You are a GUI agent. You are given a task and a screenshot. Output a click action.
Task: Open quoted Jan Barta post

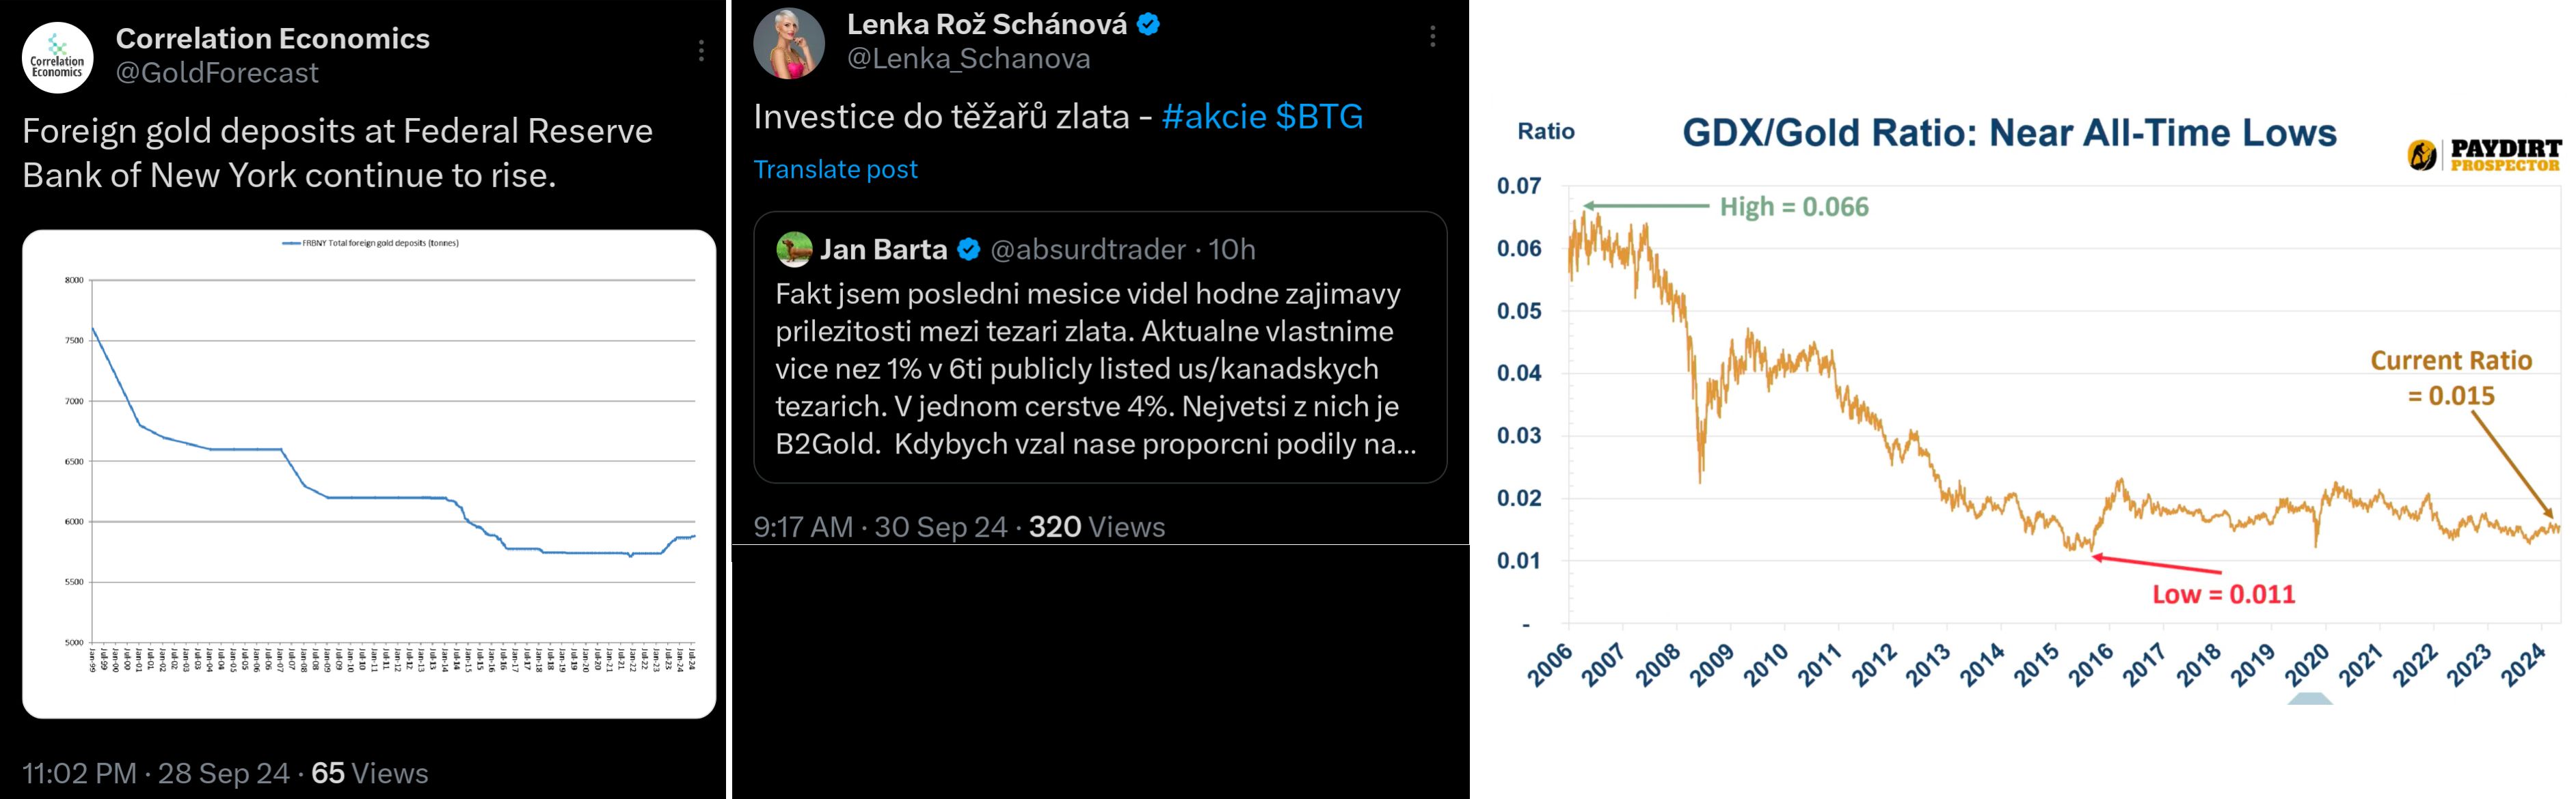pyautogui.click(x=1100, y=348)
